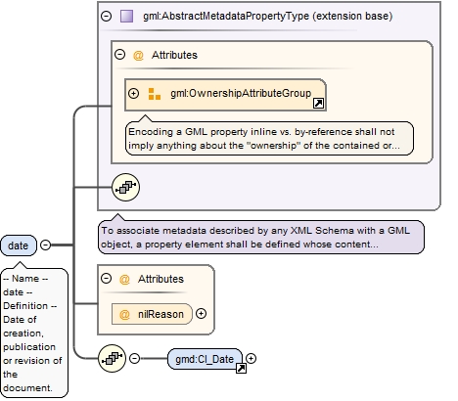Select the gmd:CI_Date element
The width and height of the screenshot is (458, 401).
205,359
